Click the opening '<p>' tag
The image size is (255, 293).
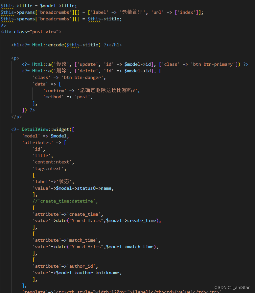pyautogui.click(x=15, y=58)
